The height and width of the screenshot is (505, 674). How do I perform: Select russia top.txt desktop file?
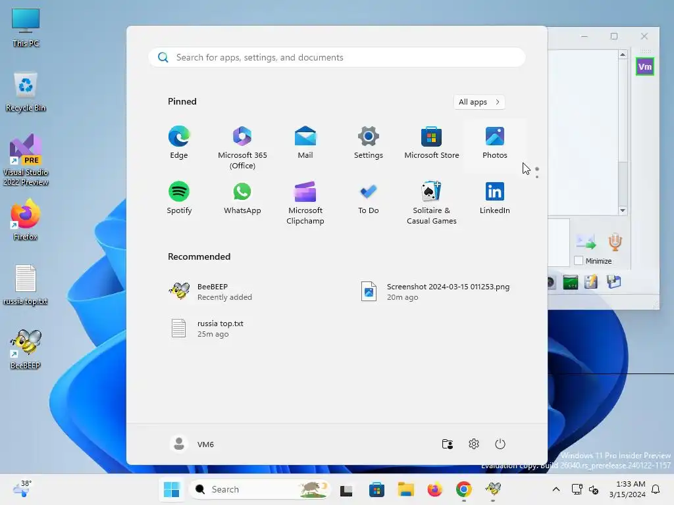(26, 285)
